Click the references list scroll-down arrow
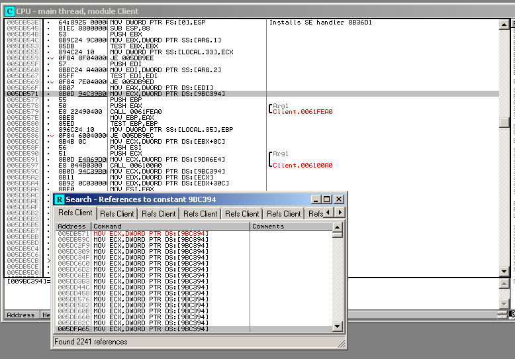Image resolution: width=515 pixels, height=359 pixels. coord(338,327)
